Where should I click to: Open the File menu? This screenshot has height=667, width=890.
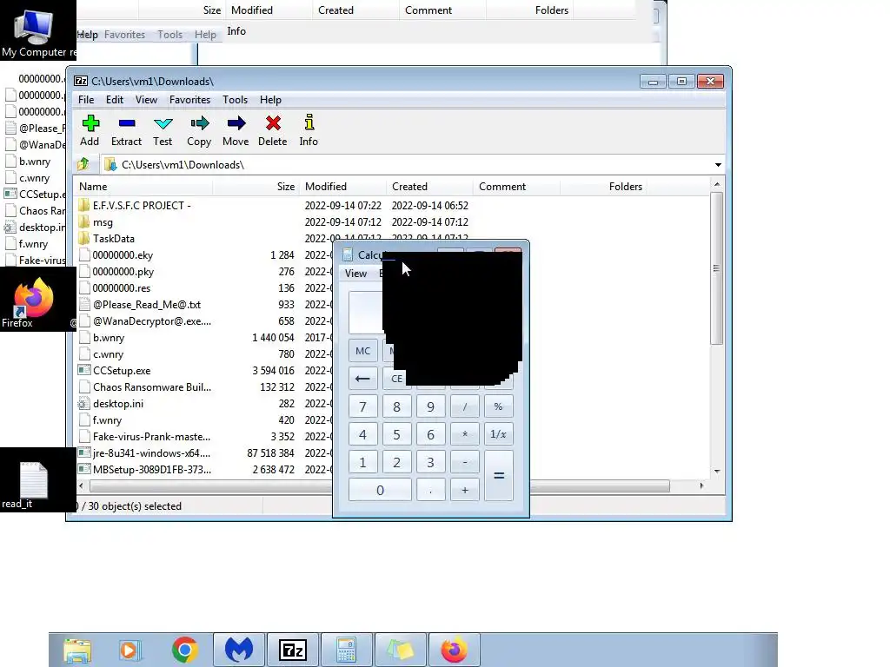click(x=86, y=100)
